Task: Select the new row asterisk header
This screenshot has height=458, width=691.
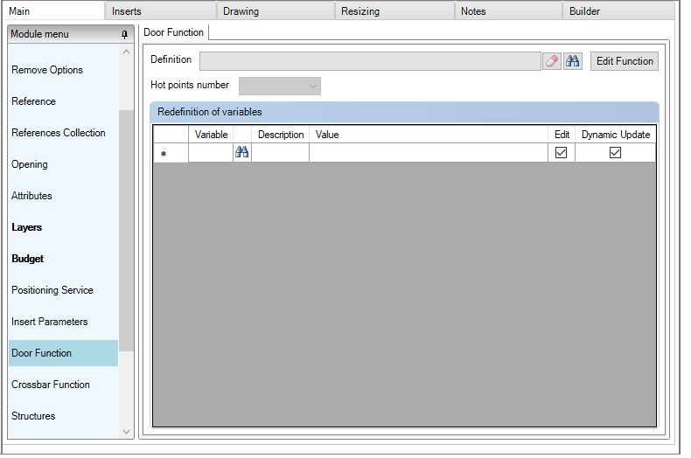Action: pos(171,153)
